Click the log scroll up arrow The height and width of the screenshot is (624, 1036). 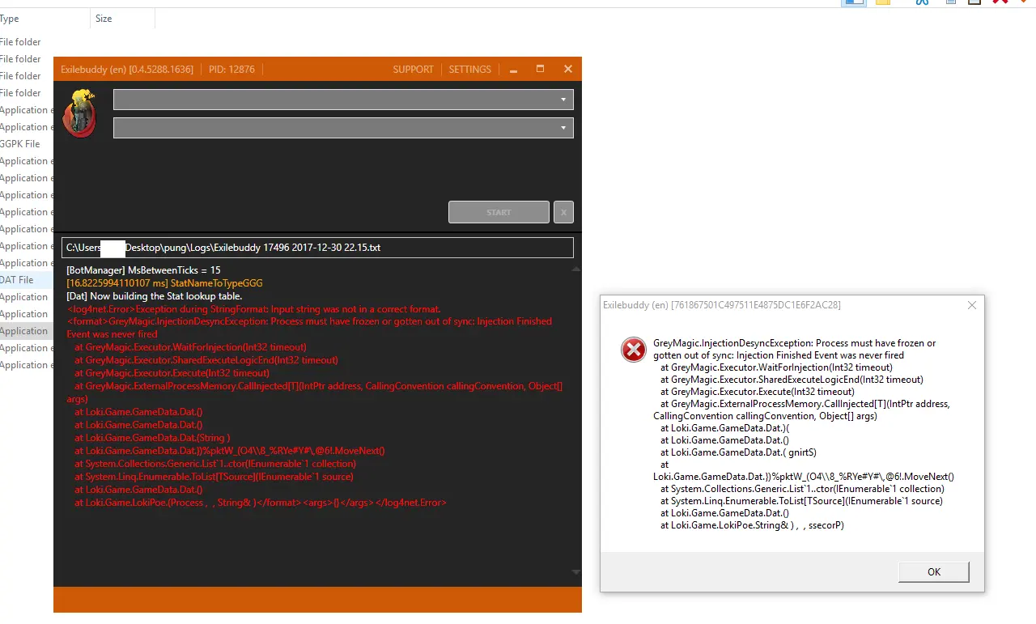pos(575,269)
